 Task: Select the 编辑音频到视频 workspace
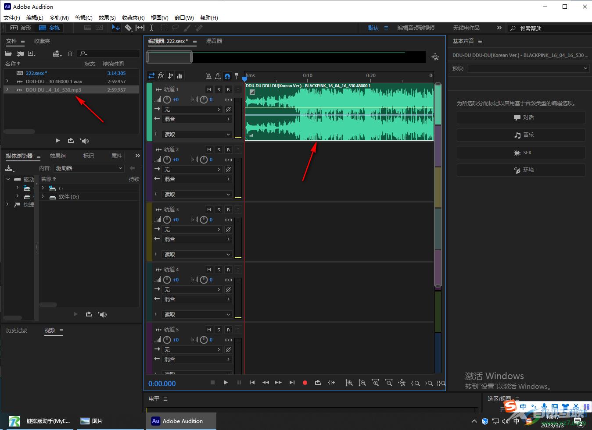click(416, 28)
